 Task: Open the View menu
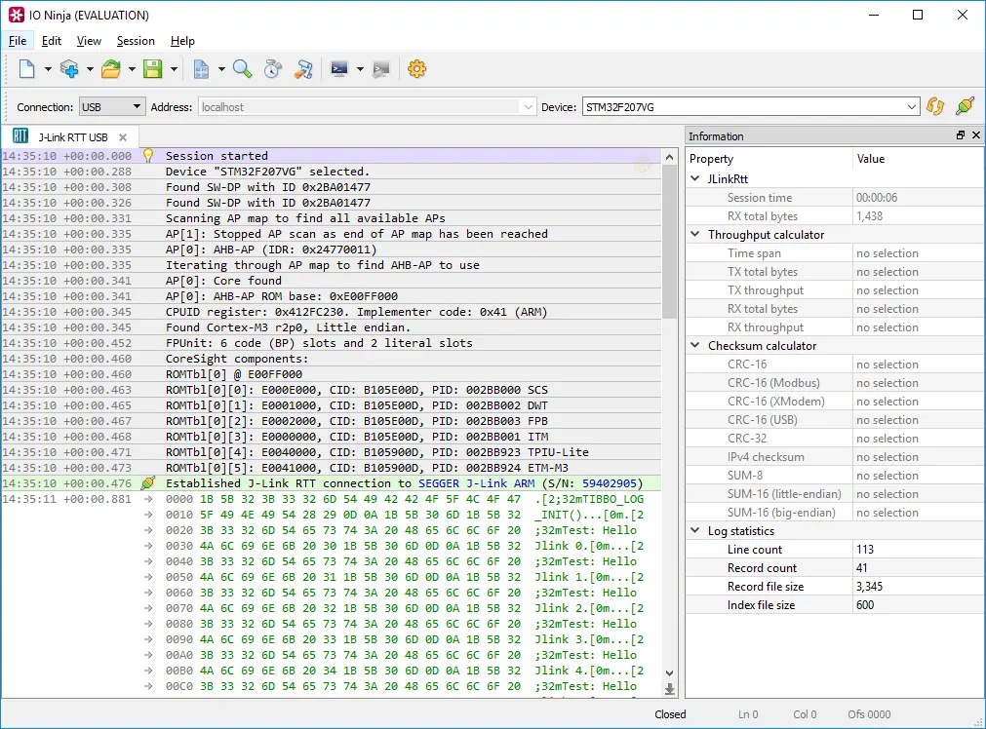(89, 41)
